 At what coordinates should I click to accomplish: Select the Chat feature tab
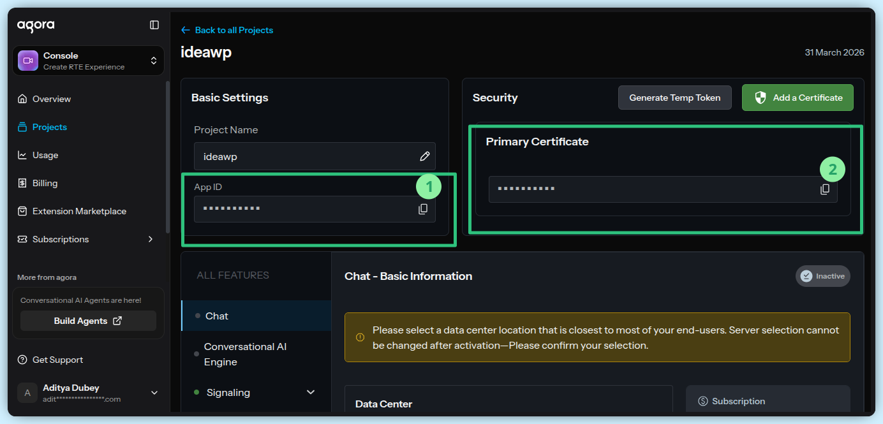click(217, 316)
